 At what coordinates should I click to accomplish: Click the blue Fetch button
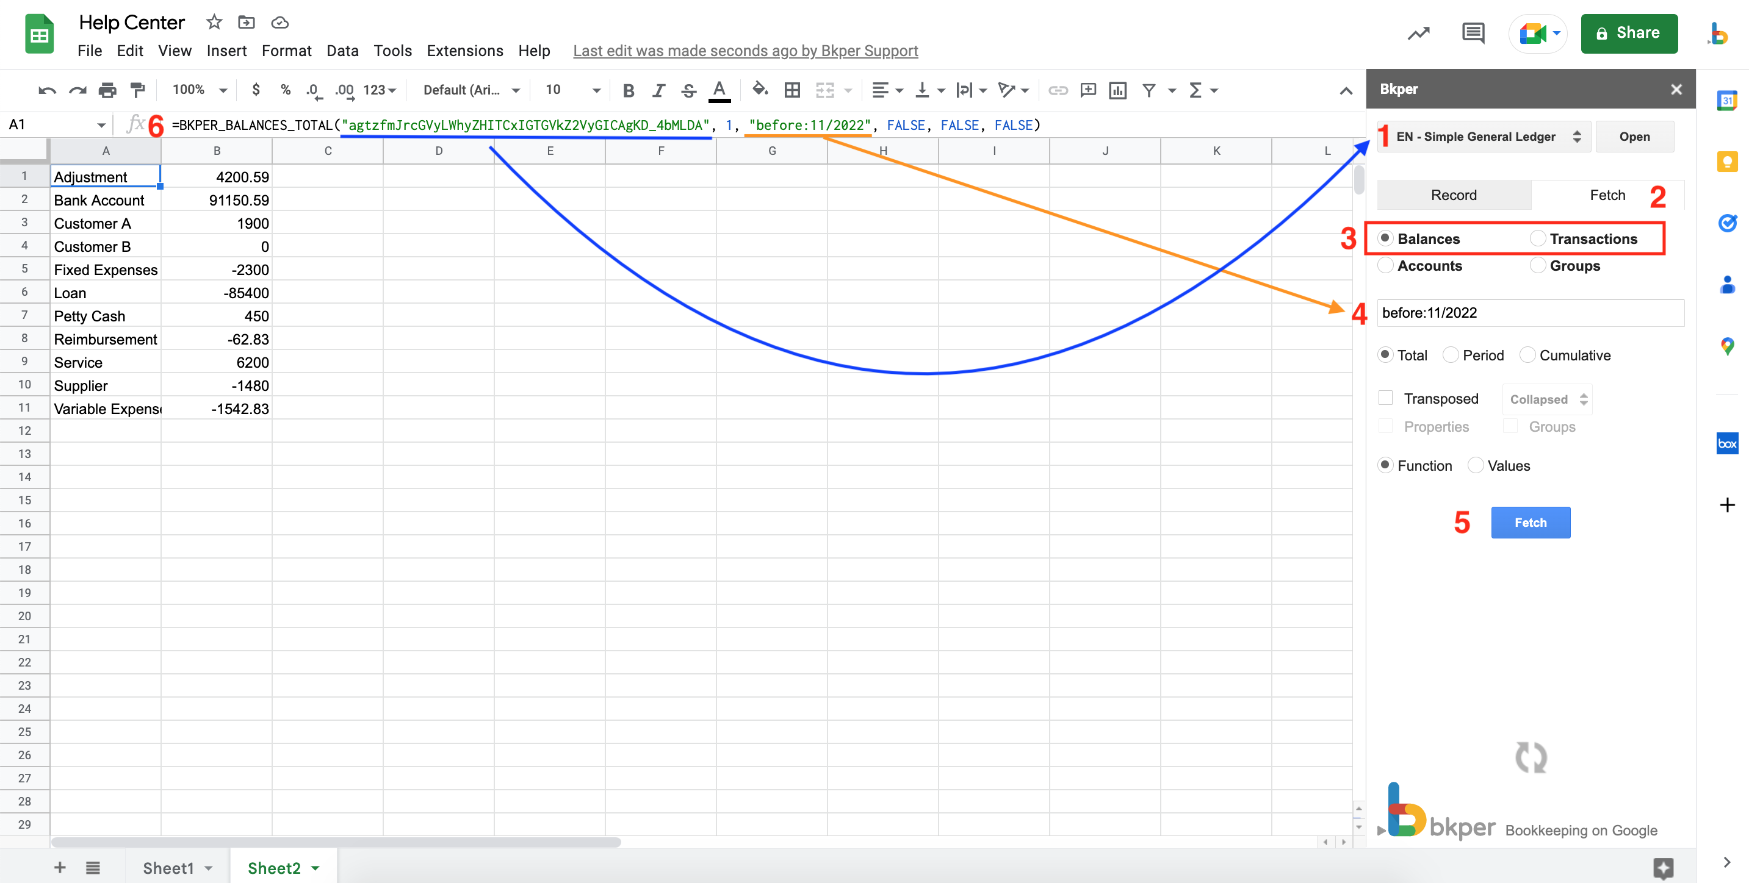pyautogui.click(x=1530, y=523)
